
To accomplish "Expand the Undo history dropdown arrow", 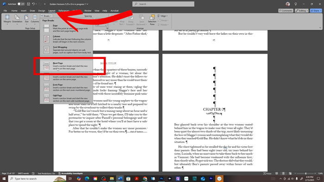I will 36,4.
